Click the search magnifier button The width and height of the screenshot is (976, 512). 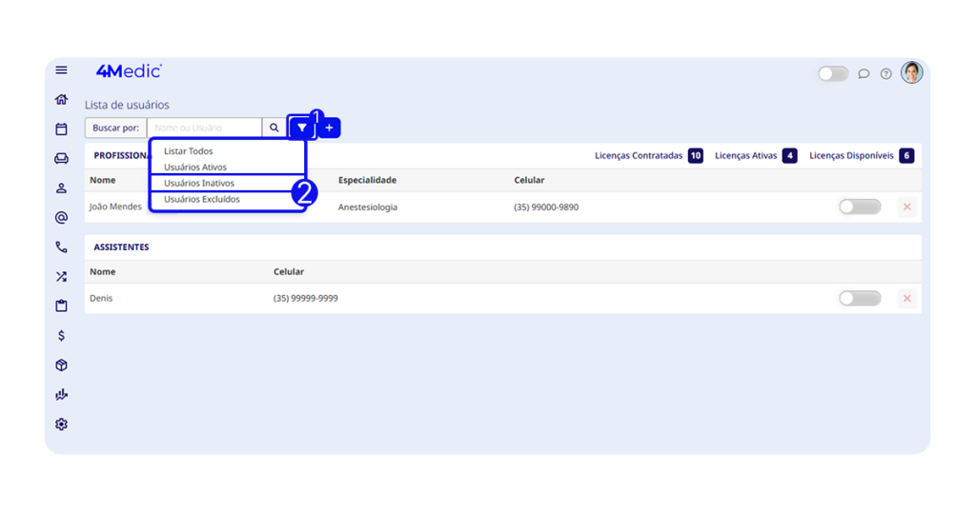pos(274,128)
